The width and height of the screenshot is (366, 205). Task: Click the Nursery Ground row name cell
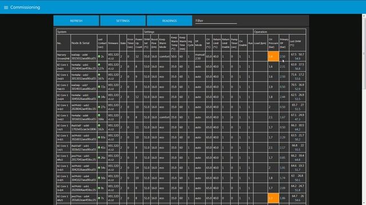click(x=63, y=56)
